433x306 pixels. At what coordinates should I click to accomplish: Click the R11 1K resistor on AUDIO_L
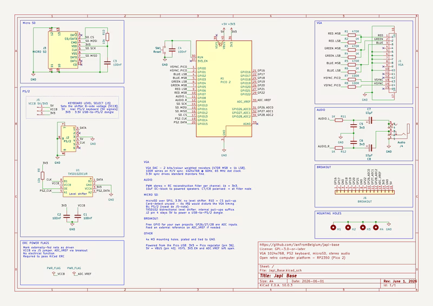pos(339,120)
